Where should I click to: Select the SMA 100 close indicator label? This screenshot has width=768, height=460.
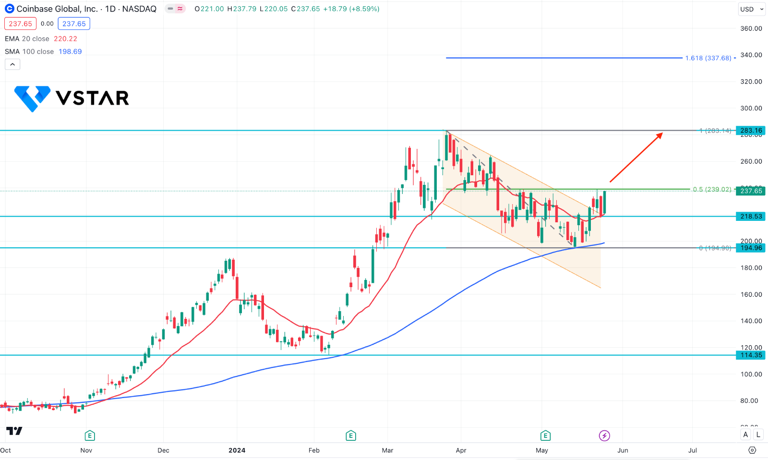click(x=29, y=51)
